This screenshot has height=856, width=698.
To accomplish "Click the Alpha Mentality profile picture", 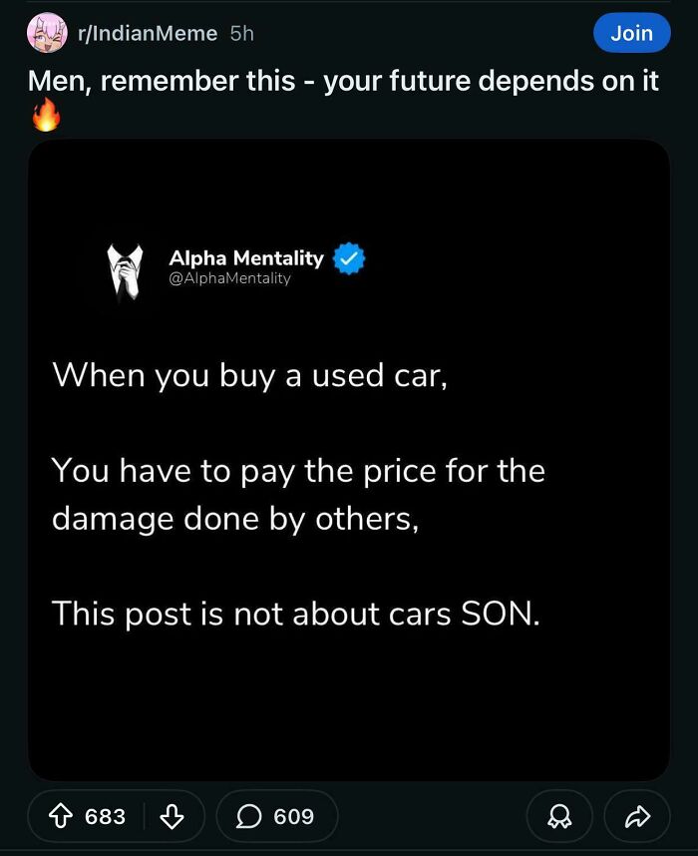I will [x=126, y=267].
